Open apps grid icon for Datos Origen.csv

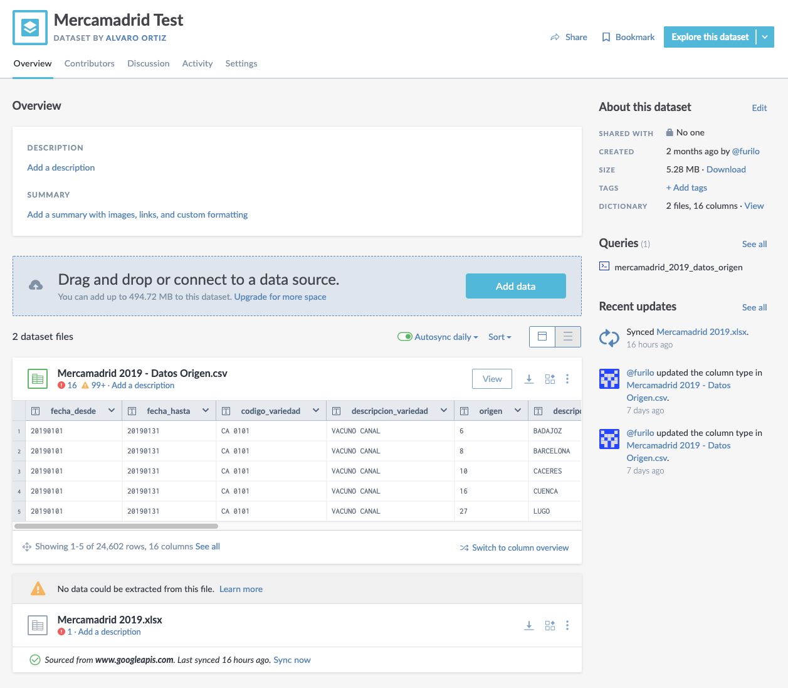point(550,379)
